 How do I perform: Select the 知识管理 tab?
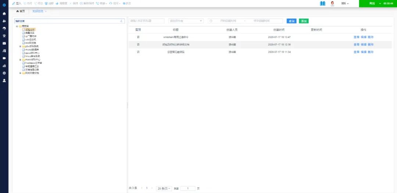37,11
